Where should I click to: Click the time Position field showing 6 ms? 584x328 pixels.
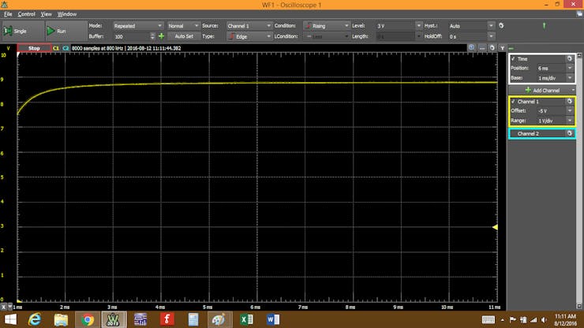(551, 68)
